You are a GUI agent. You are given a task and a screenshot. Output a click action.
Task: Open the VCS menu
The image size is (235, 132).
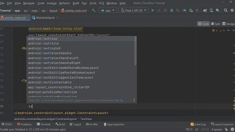pos(101,3)
